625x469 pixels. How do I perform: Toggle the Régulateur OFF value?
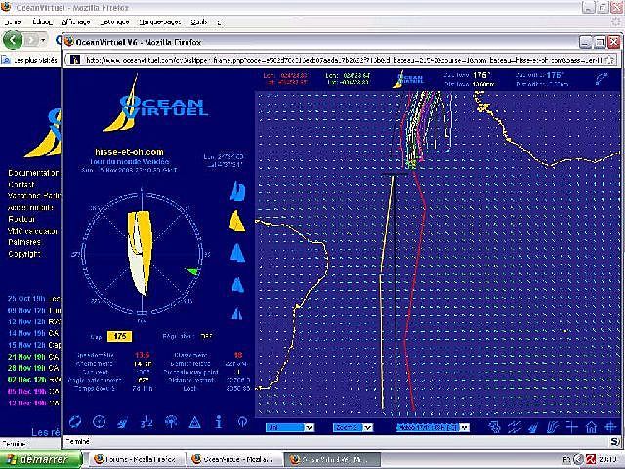coord(206,336)
